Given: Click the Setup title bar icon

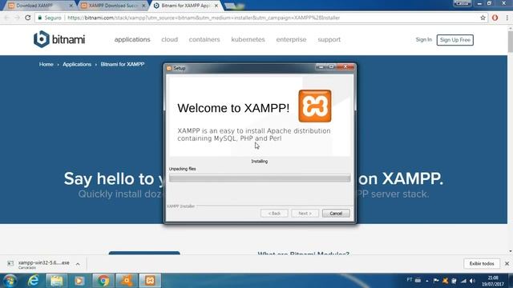Looking at the screenshot, I should tap(169, 68).
